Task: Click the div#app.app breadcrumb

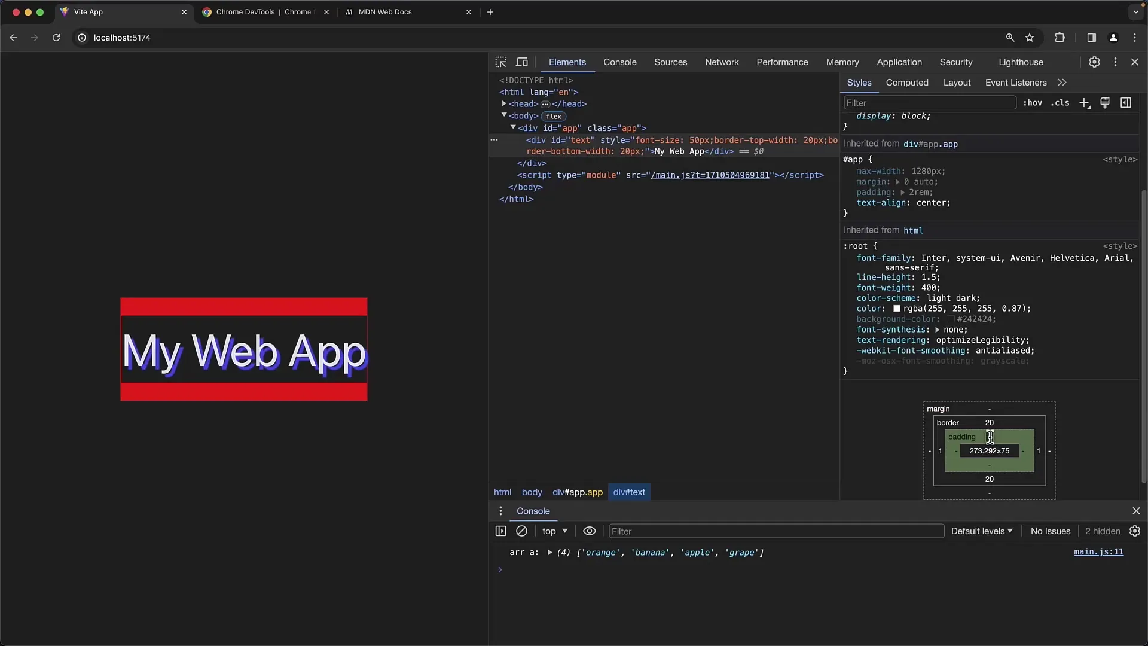Action: pos(577,492)
